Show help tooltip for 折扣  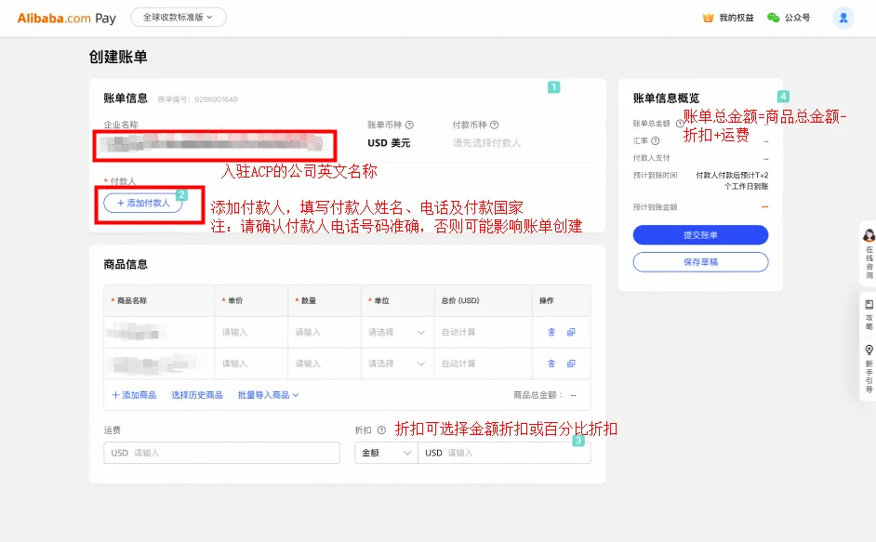point(380,429)
